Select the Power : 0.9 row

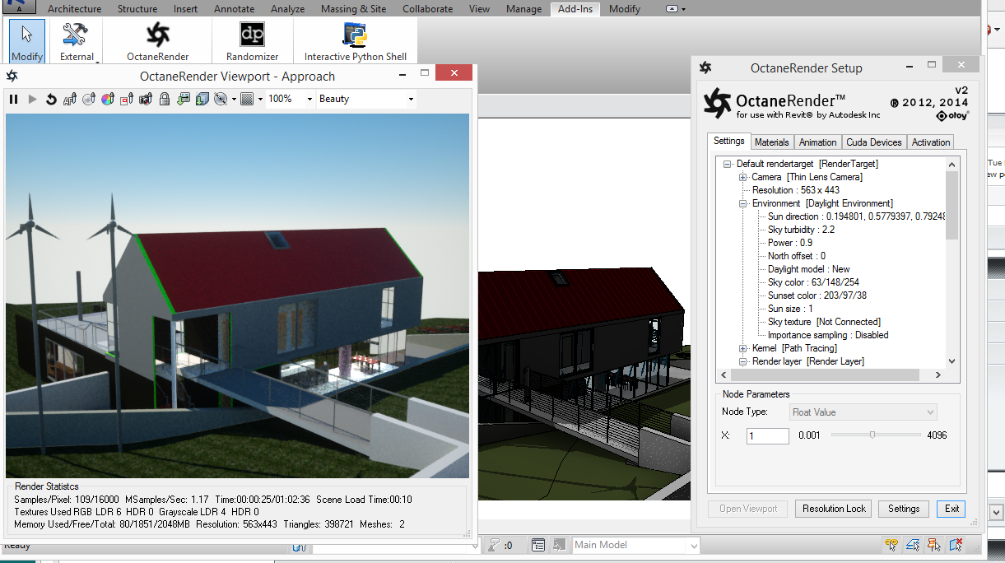tap(790, 243)
